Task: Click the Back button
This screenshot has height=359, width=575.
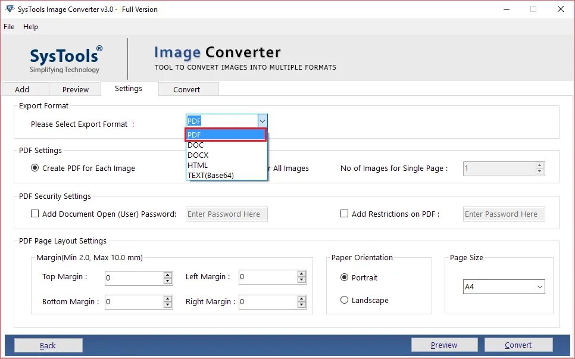Action: pos(48,345)
